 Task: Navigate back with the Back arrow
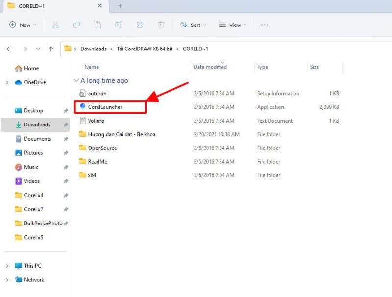(x=9, y=49)
